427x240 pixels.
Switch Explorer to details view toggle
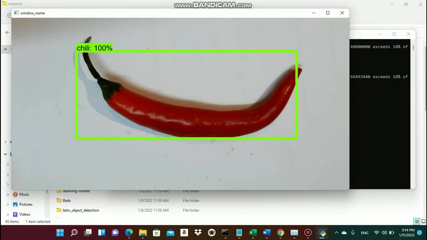[x=417, y=222]
